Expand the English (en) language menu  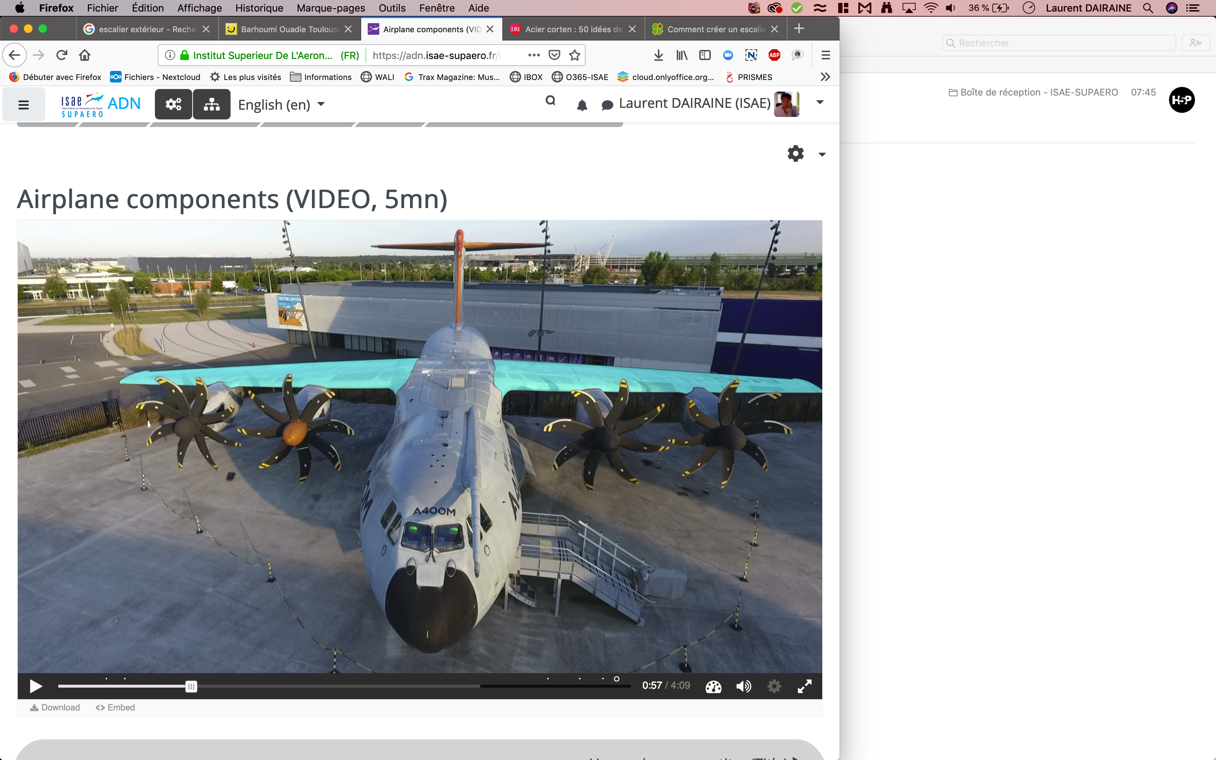(282, 105)
